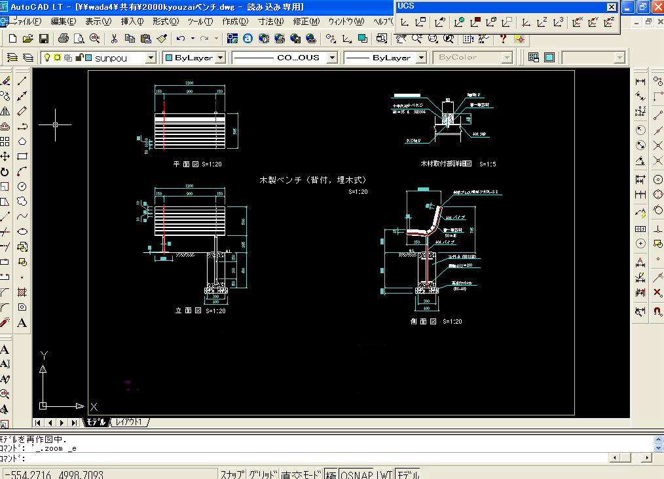Image resolution: width=664 pixels, height=479 pixels.
Task: Close the UCS floating toolbar
Action: [612, 7]
